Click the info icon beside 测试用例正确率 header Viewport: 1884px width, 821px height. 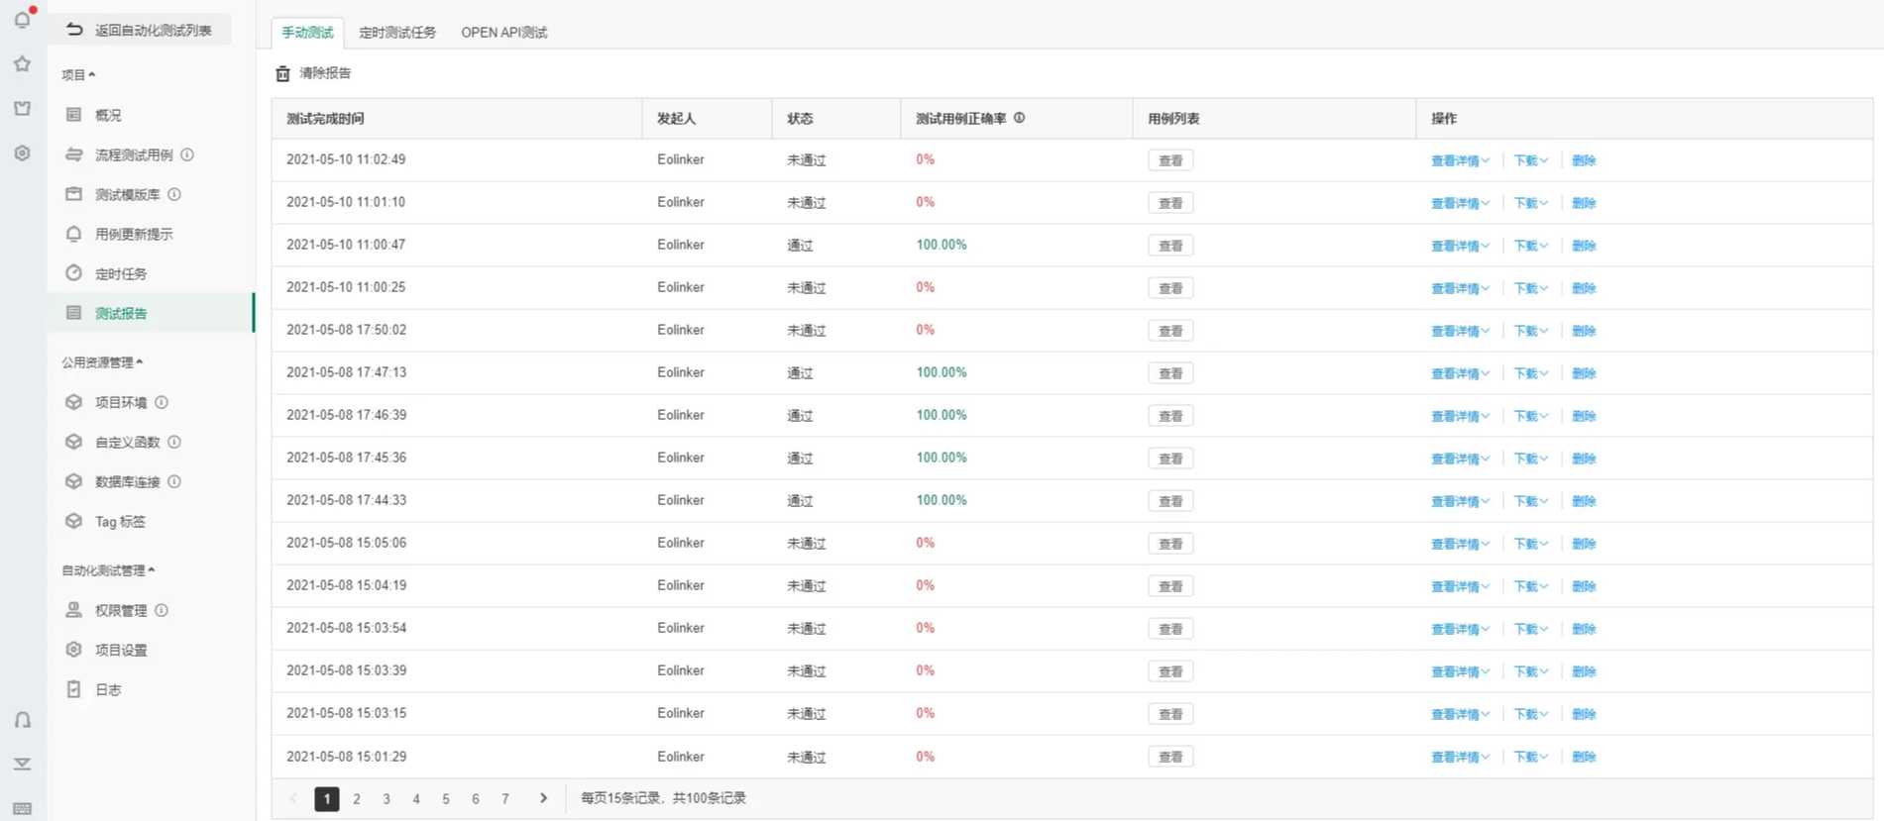click(1019, 118)
